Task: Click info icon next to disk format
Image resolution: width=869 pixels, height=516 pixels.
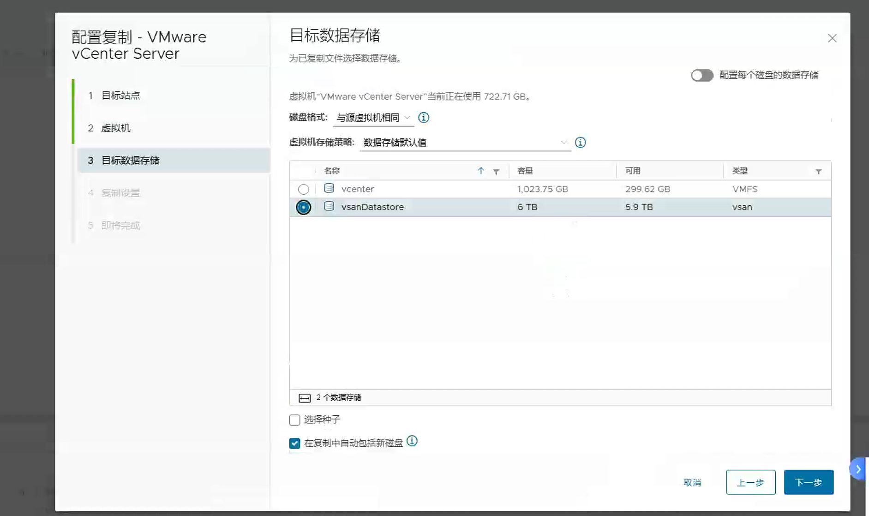Action: (x=423, y=118)
